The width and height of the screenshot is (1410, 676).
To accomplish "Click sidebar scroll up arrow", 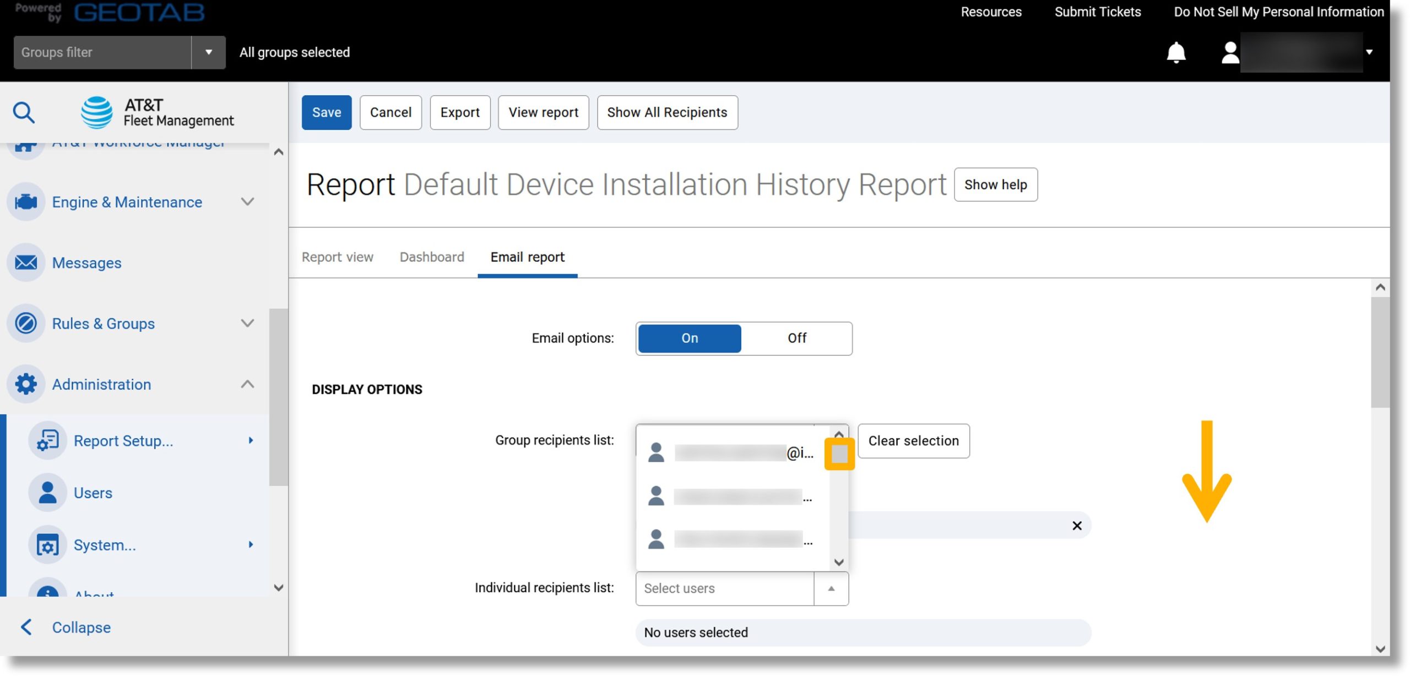I will 278,152.
